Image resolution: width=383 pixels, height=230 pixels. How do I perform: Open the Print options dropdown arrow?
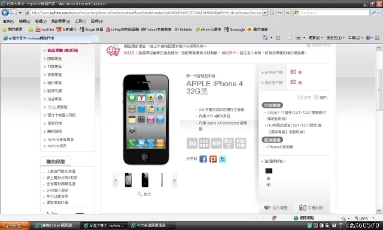coord(304,38)
